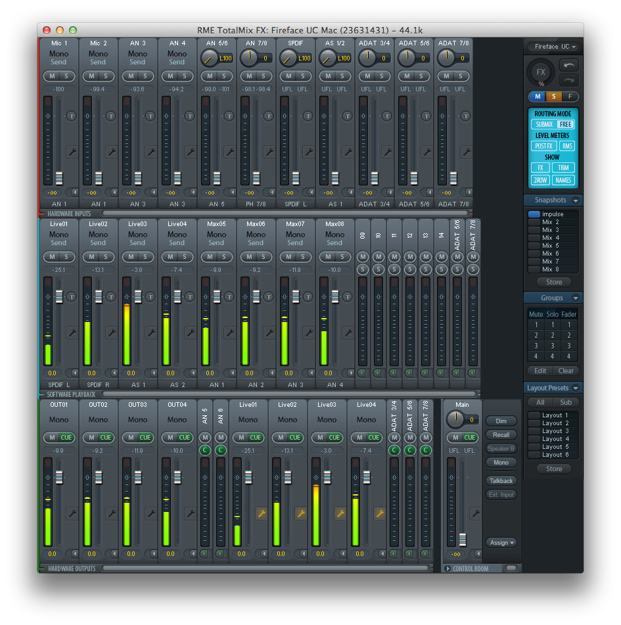
Task: Click the redo arrow icon
Action: 569,81
